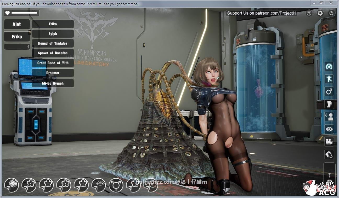The image size is (339, 198).
Task: Select the bent leg position icon
Action: 329,104
